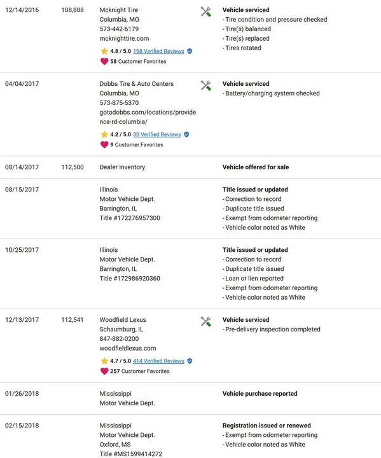
Task: Click the verified shield badge after 414 reviews
Action: point(190,361)
